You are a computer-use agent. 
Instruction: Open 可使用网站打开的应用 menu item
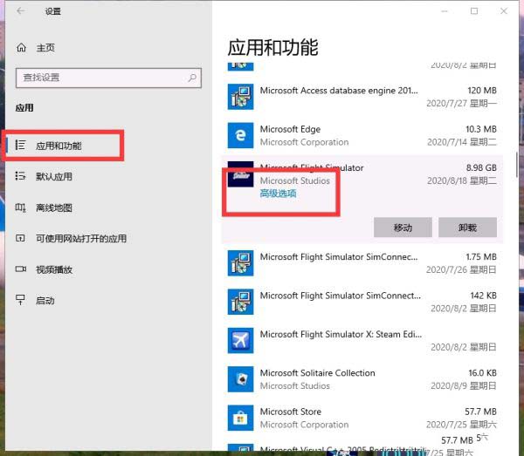pyautogui.click(x=81, y=239)
